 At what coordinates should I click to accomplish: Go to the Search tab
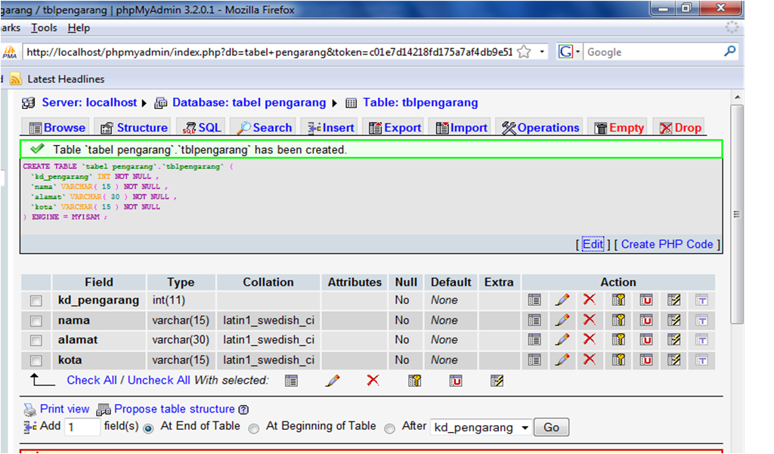coord(264,128)
